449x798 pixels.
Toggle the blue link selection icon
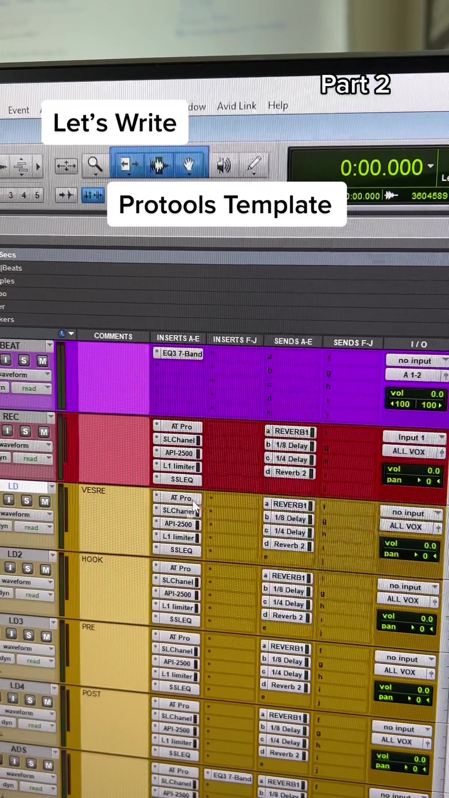tap(93, 195)
